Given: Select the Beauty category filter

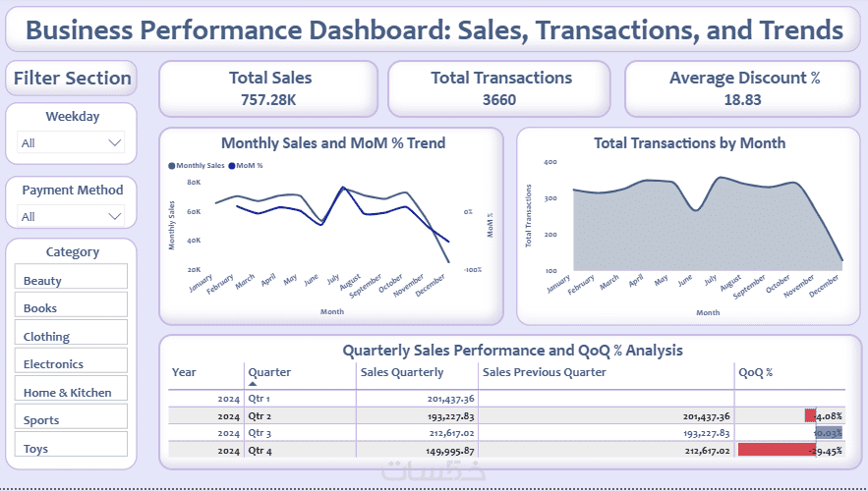Looking at the screenshot, I should coord(71,276).
